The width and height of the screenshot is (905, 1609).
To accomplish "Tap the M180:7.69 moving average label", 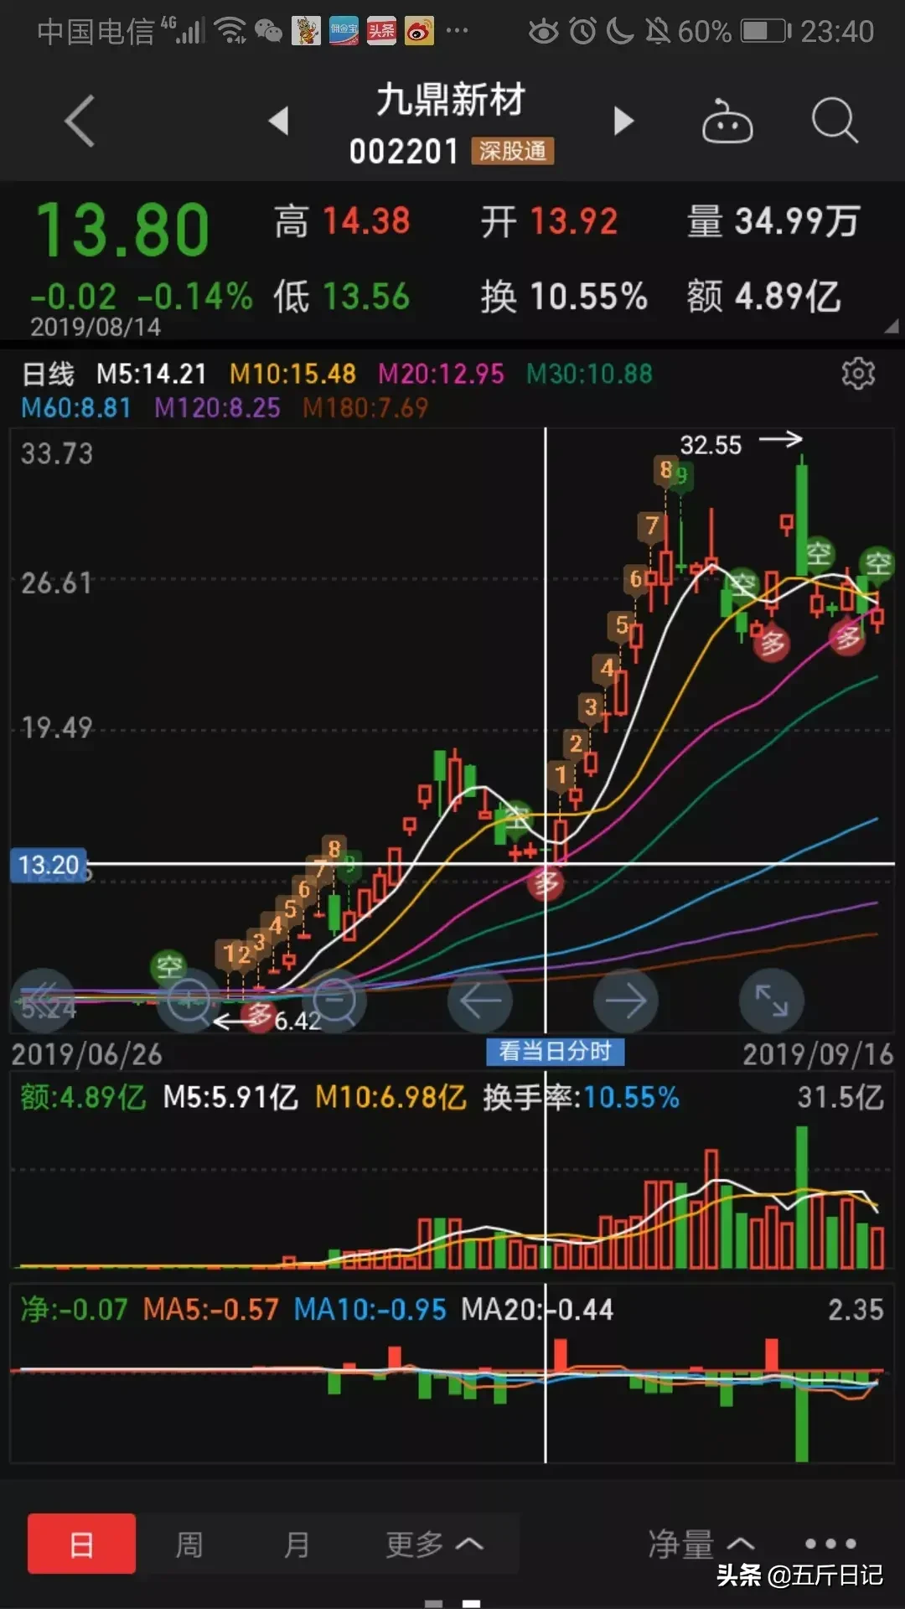I will [365, 408].
